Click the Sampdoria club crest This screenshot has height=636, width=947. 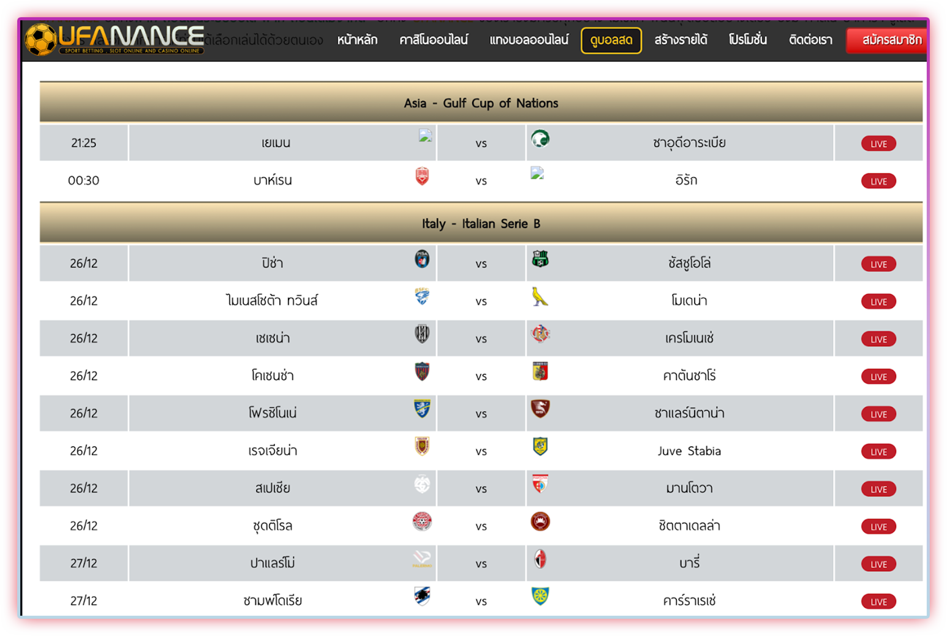[422, 596]
